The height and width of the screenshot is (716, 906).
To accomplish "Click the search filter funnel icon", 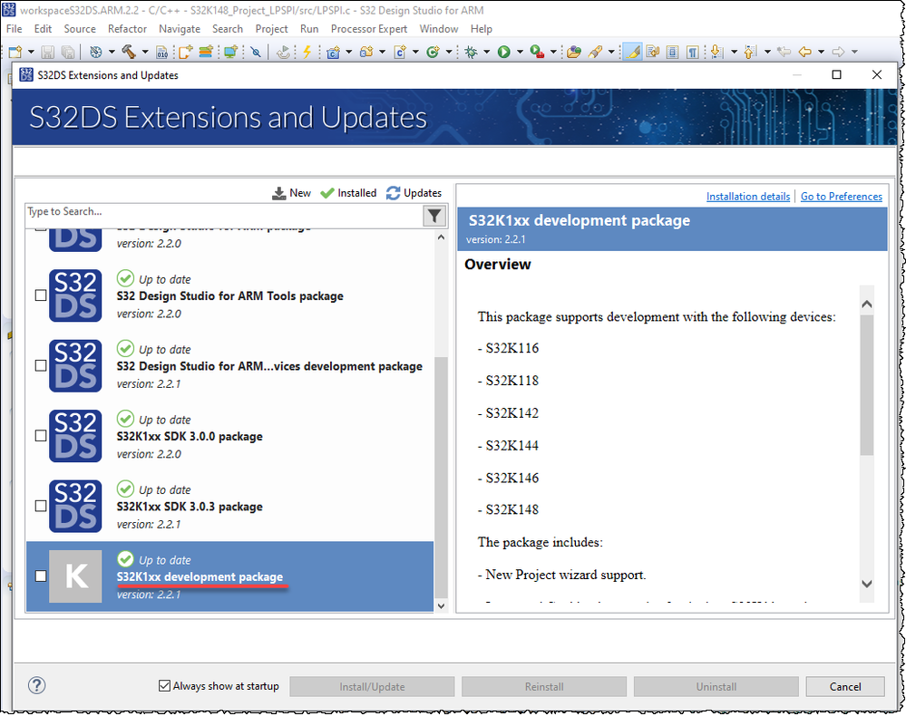I will click(x=434, y=216).
